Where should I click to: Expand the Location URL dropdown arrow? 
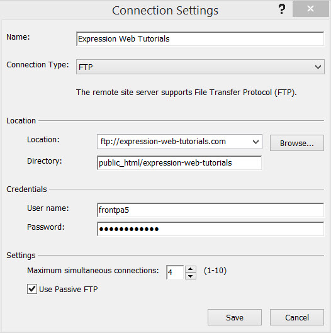coord(256,142)
